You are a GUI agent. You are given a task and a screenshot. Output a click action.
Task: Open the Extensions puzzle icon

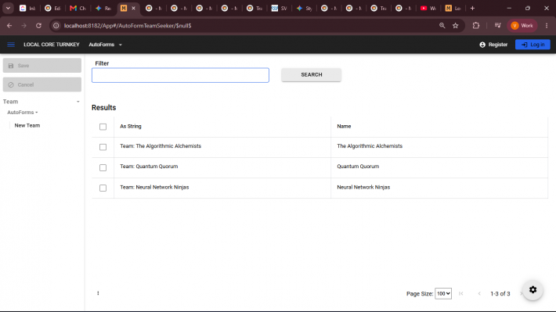tap(476, 26)
